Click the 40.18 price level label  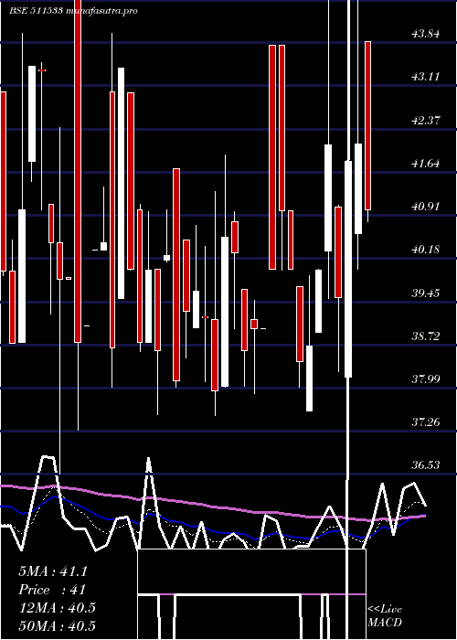click(426, 250)
